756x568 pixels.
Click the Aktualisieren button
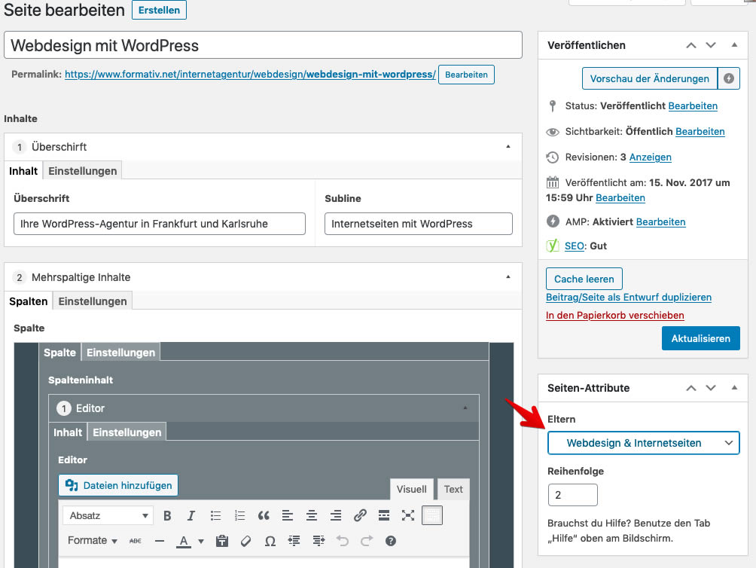coord(700,338)
